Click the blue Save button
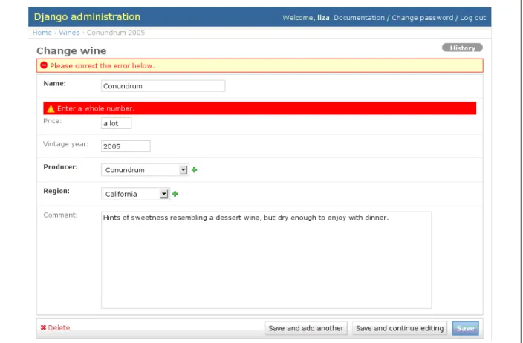The height and width of the screenshot is (343, 523). [465, 328]
